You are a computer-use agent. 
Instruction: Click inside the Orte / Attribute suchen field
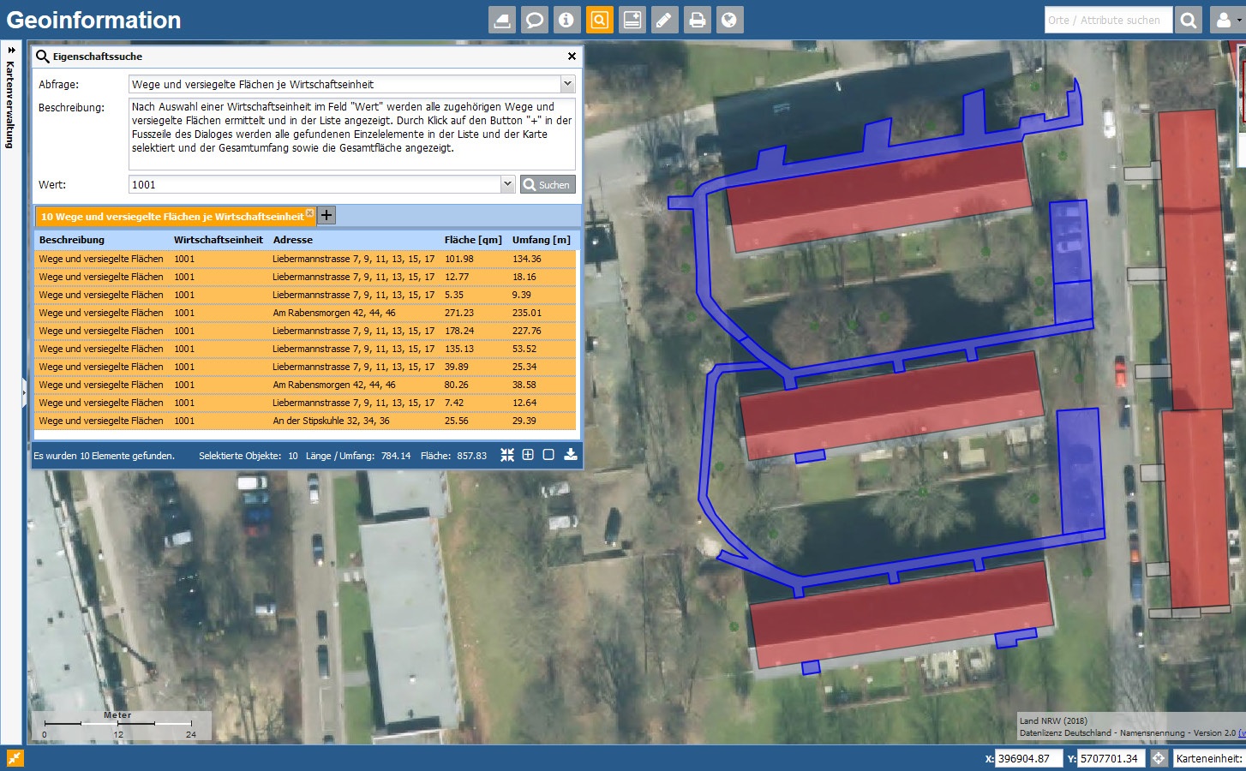1107,20
